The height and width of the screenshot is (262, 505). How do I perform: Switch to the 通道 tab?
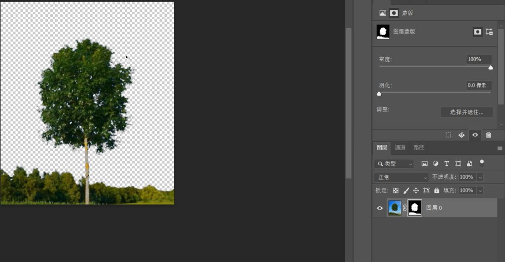(400, 148)
